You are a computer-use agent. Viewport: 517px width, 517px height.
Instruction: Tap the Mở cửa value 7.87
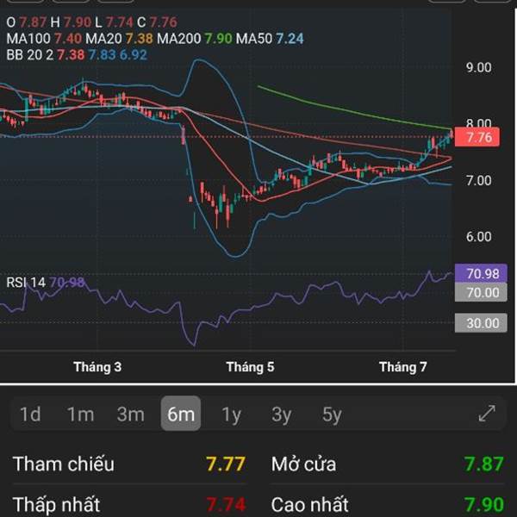(x=484, y=464)
